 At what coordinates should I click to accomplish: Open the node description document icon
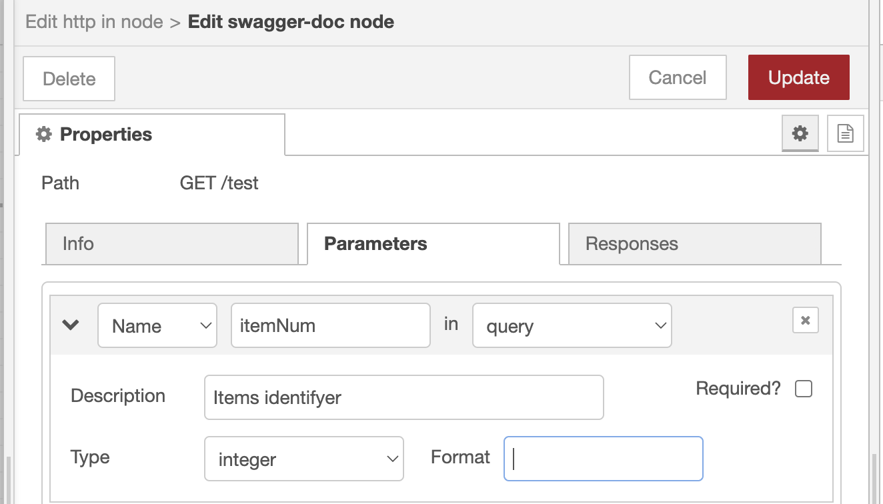click(845, 134)
